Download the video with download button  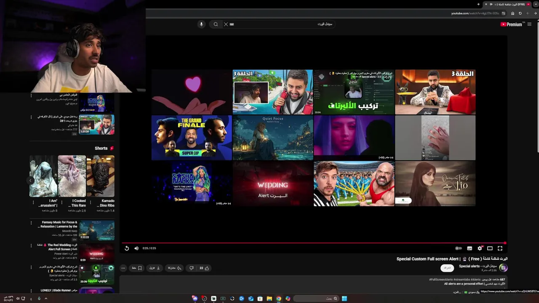pos(155,268)
